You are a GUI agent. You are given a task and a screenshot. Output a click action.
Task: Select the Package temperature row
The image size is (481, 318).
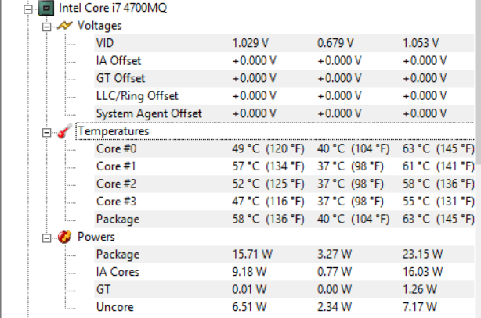click(x=118, y=220)
